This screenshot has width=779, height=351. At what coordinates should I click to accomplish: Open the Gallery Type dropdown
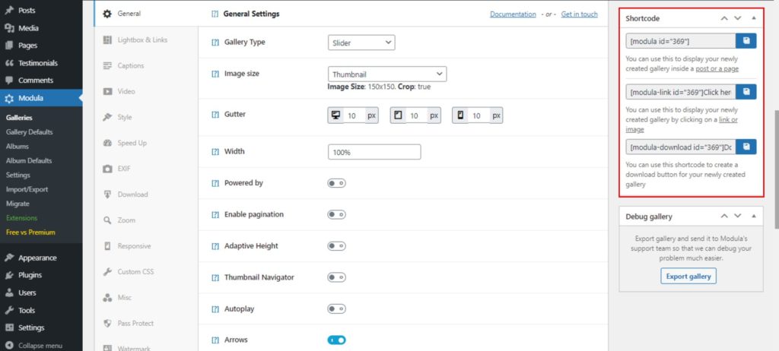[x=361, y=43]
